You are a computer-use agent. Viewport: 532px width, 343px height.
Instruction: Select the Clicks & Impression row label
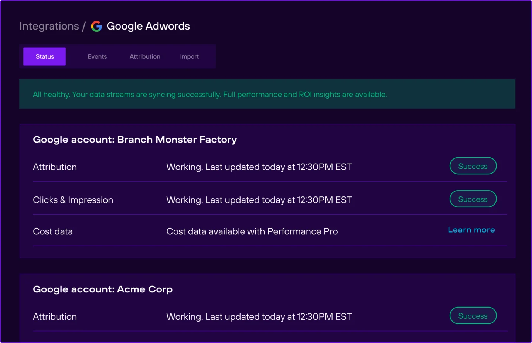73,200
